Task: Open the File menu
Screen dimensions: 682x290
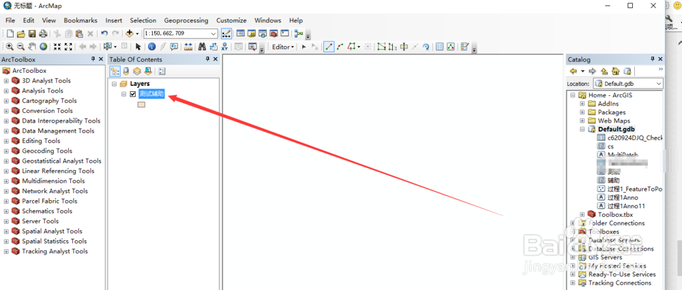Action: tap(10, 20)
